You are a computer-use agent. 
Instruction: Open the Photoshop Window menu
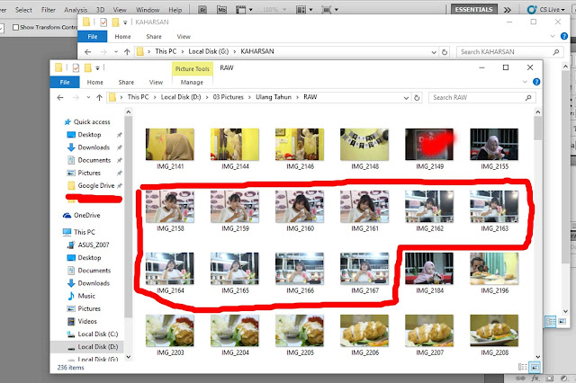(x=148, y=10)
